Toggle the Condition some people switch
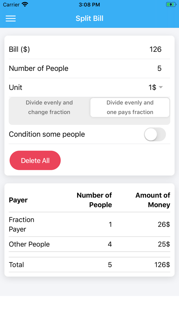179x319 pixels. (x=155, y=134)
